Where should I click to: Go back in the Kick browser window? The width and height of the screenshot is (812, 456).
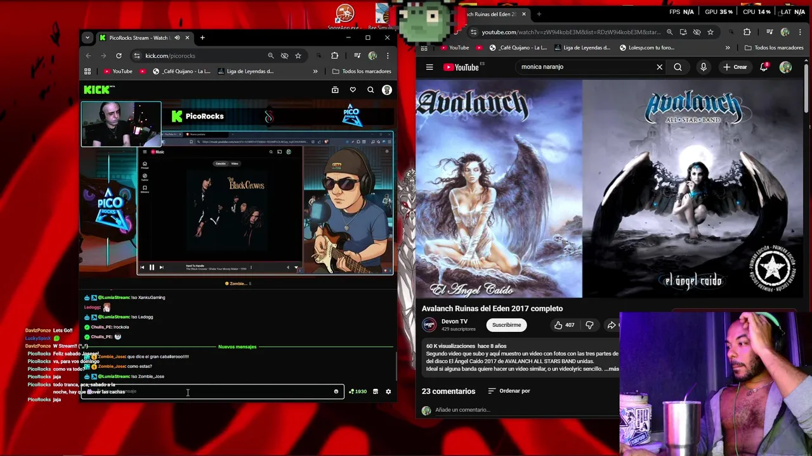click(89, 56)
